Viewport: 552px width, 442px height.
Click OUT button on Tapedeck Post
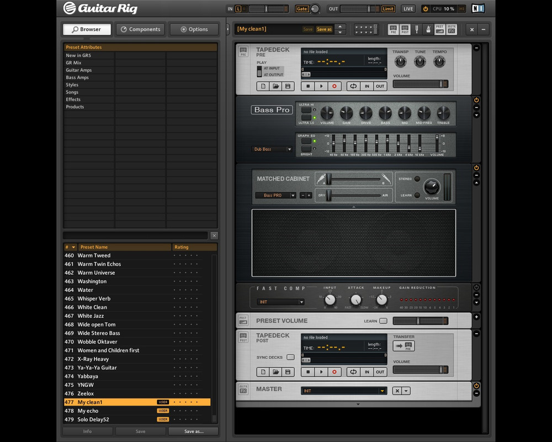[x=380, y=372]
